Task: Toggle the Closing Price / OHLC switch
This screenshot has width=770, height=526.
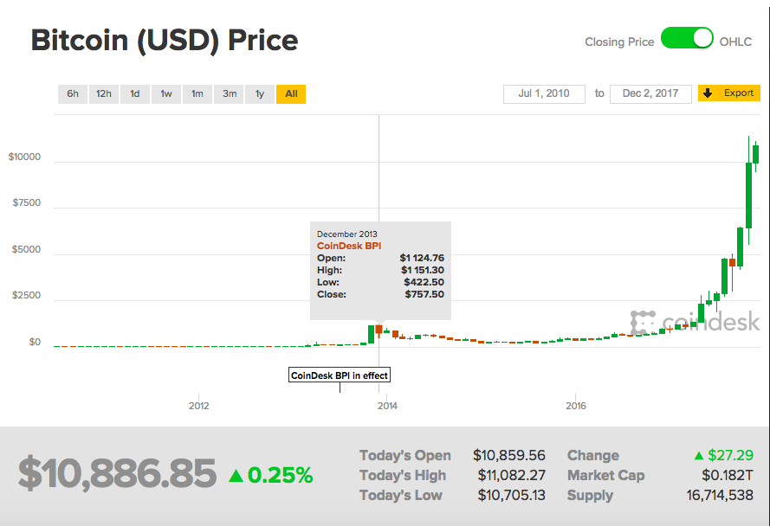Action: (x=687, y=39)
